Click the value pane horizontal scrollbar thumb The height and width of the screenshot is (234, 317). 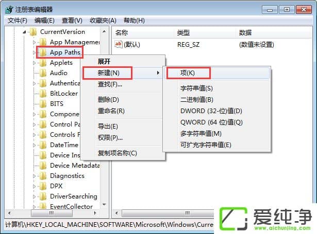tap(168, 213)
